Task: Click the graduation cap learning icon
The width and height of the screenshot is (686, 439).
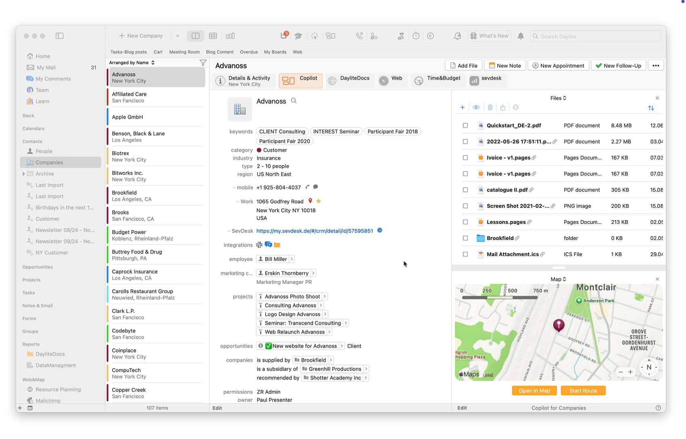Action: (x=298, y=36)
